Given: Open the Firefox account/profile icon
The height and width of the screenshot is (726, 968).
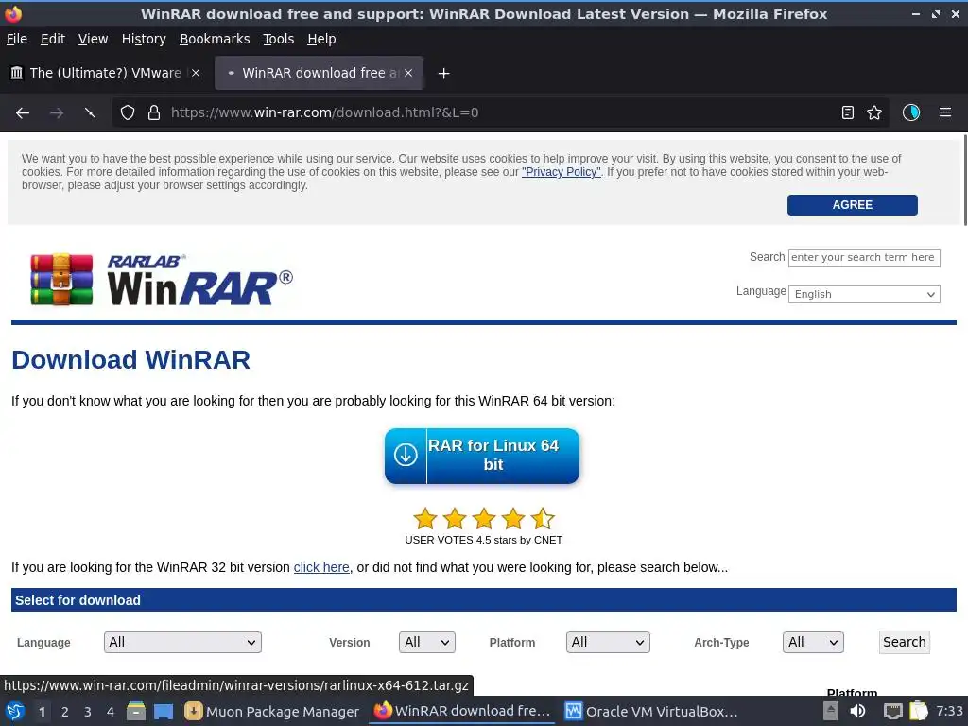Looking at the screenshot, I should click(x=911, y=112).
